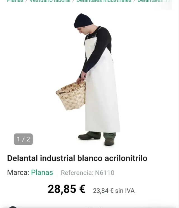Click the Marca label
The image size is (179, 208).
(18, 172)
